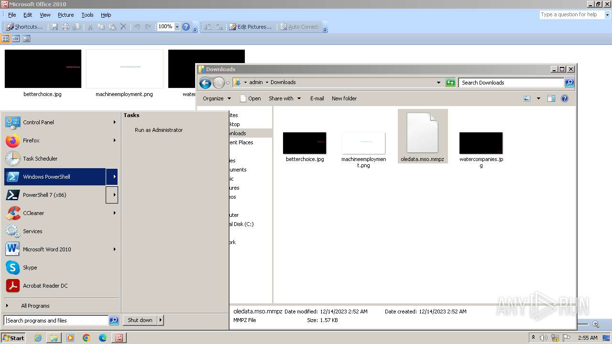This screenshot has width=612, height=344.
Task: Open the 100% zoom dropdown
Action: 177,27
